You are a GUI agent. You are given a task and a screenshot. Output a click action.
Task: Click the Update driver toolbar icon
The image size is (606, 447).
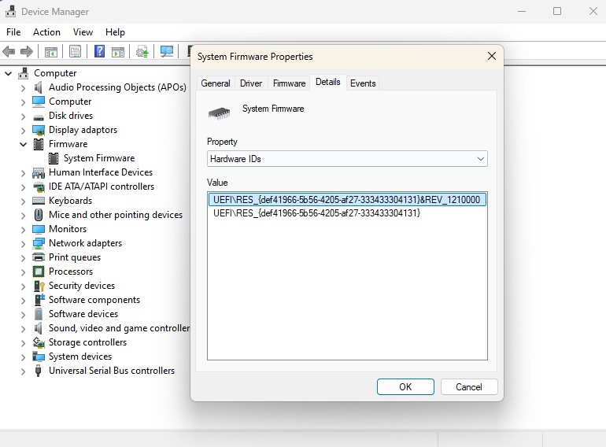pos(142,51)
